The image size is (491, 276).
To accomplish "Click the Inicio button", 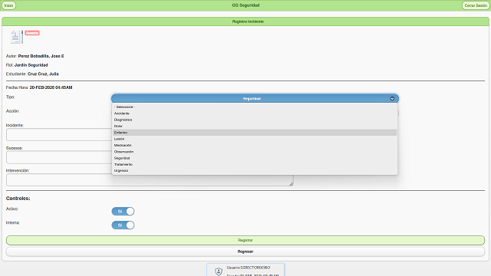I will pyautogui.click(x=8, y=5).
